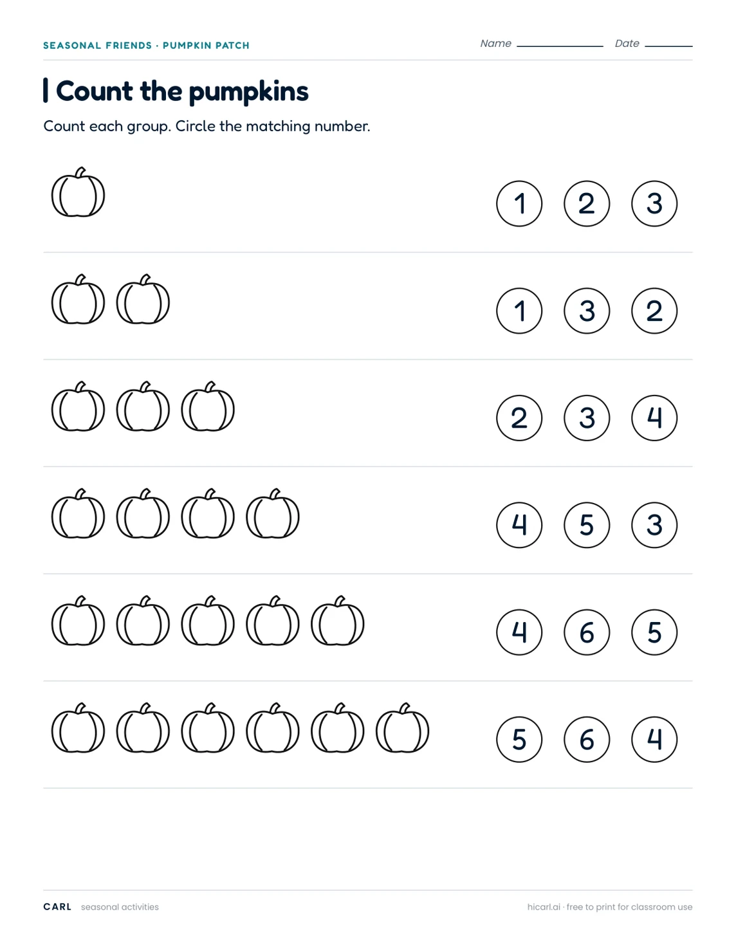Click the first pumpkin in the six-pumpkin row
Viewport: 736px width, 952px height.
(78, 728)
